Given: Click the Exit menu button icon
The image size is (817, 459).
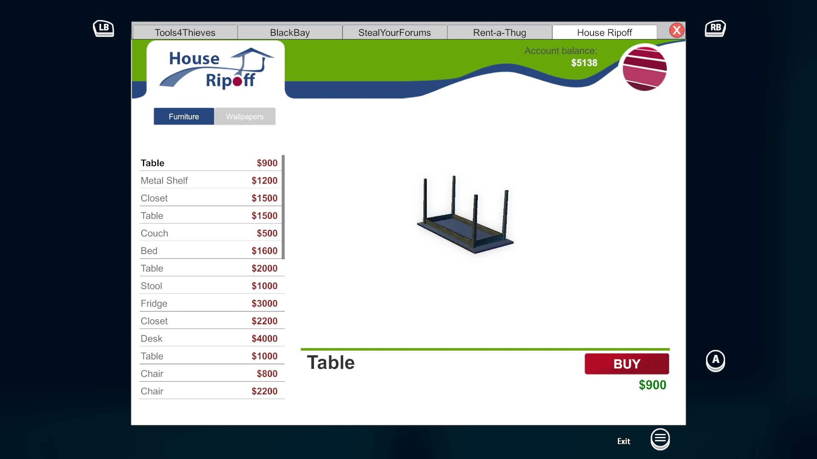Looking at the screenshot, I should point(660,438).
